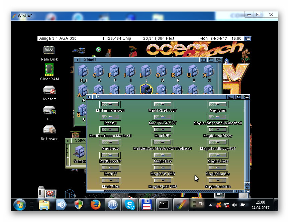Click the depth gadget of the M window
Screen dimensions: 289x222
[246, 97]
